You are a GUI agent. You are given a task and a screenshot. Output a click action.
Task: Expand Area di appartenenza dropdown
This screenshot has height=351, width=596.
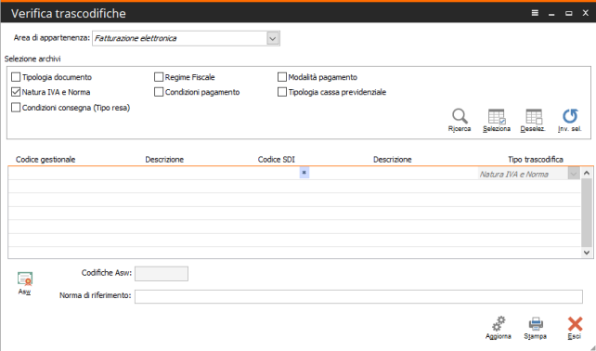pos(273,38)
